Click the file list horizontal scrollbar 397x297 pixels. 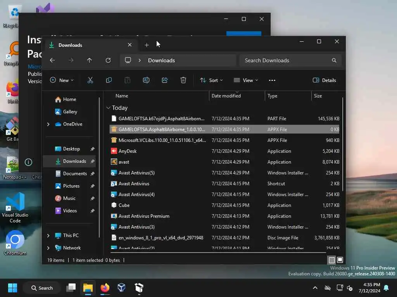click(218, 252)
